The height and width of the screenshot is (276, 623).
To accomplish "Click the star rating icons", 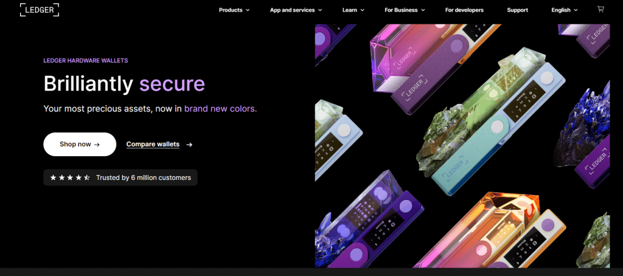I will tap(70, 178).
